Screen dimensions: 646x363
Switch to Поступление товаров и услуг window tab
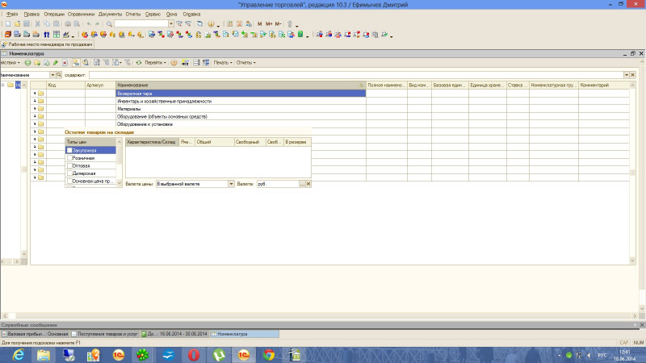pyautogui.click(x=104, y=334)
